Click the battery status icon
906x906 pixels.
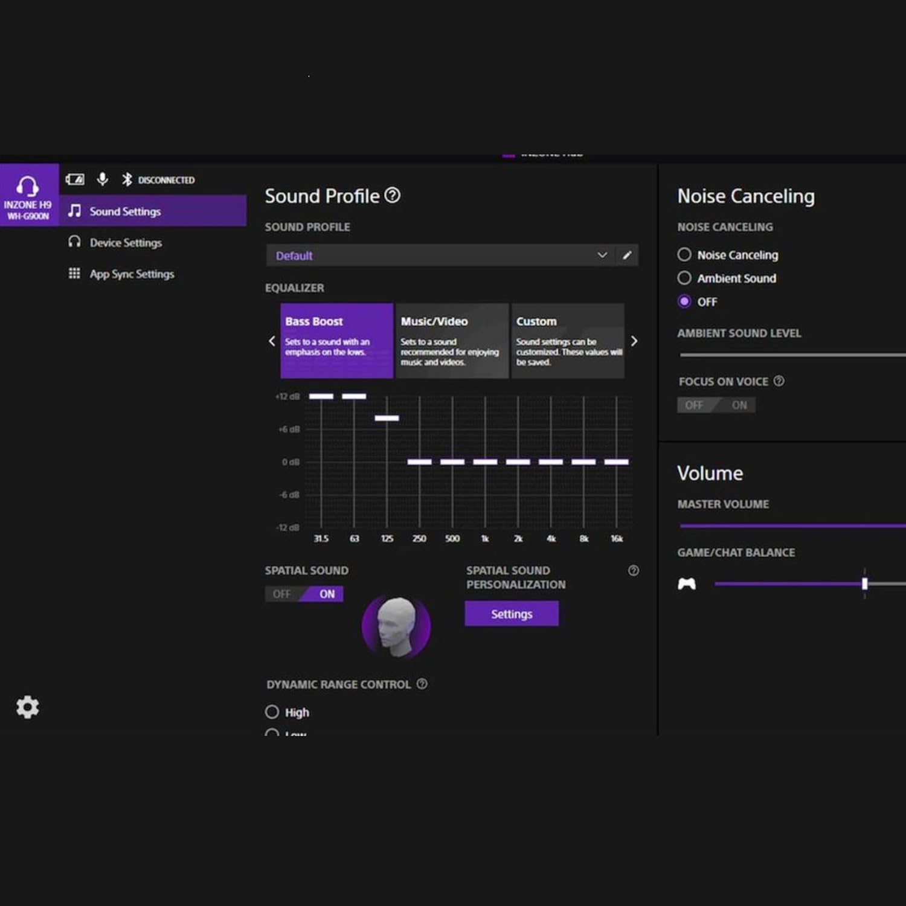75,179
